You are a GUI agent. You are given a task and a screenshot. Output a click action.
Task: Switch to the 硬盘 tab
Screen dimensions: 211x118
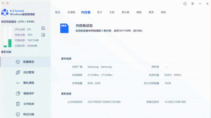tap(139, 12)
